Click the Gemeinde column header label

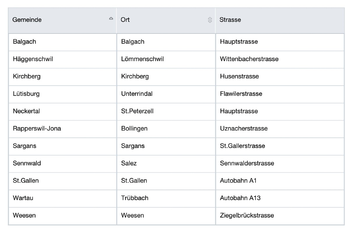[27, 20]
